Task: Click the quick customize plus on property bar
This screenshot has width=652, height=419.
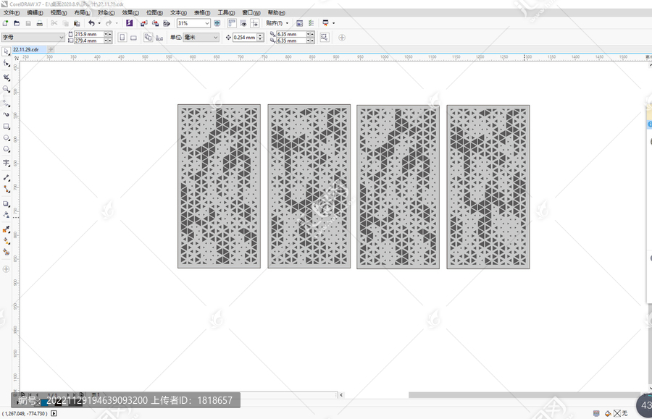Action: pos(342,38)
